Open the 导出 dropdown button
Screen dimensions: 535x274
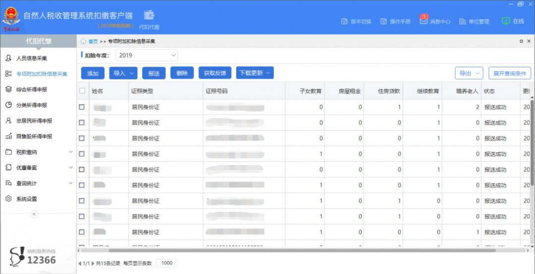469,73
